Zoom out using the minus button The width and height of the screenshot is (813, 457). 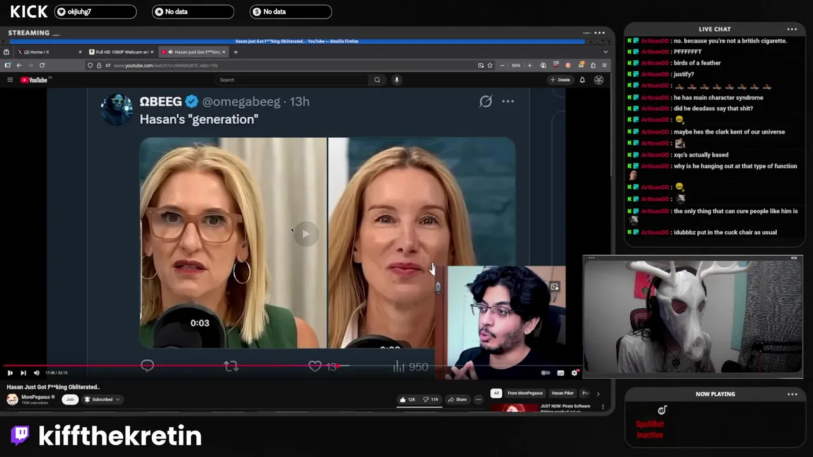point(502,65)
